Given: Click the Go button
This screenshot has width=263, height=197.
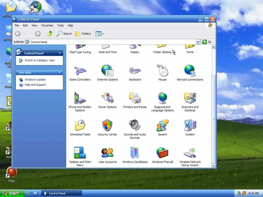Looking at the screenshot, I should click(x=207, y=42).
